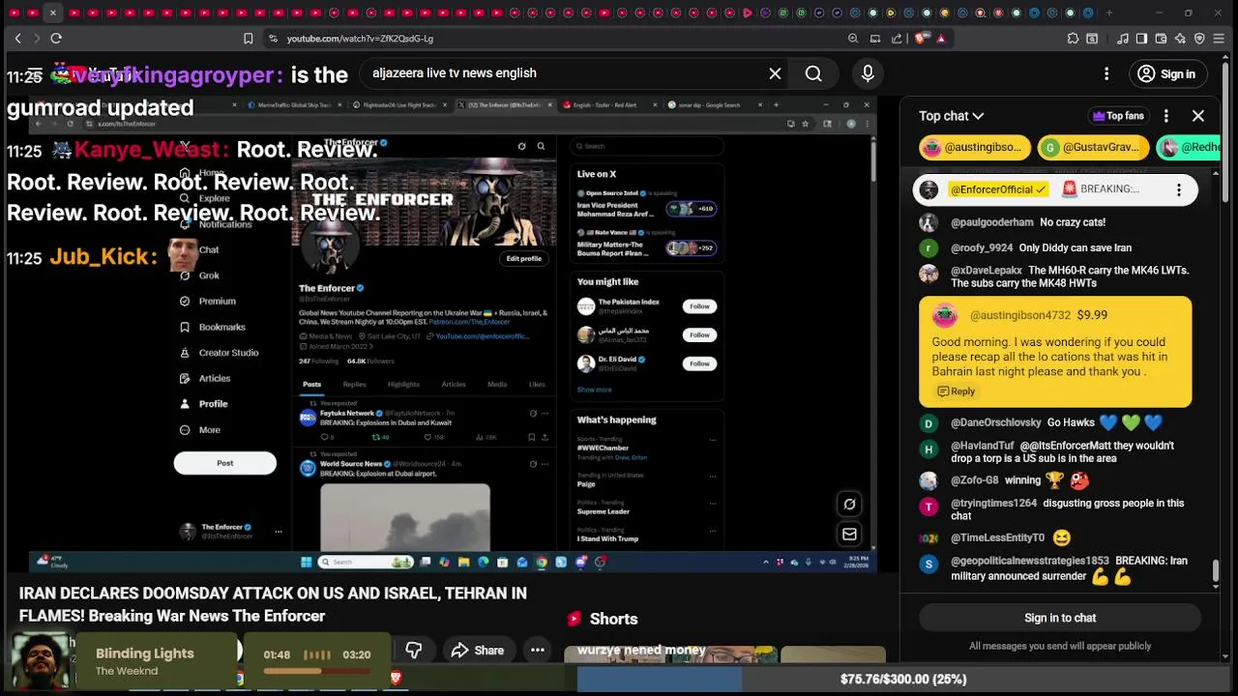Open live chat more options menu

(x=1166, y=116)
